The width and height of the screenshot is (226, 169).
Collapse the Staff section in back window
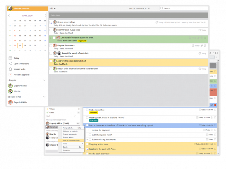[x=75, y=116]
